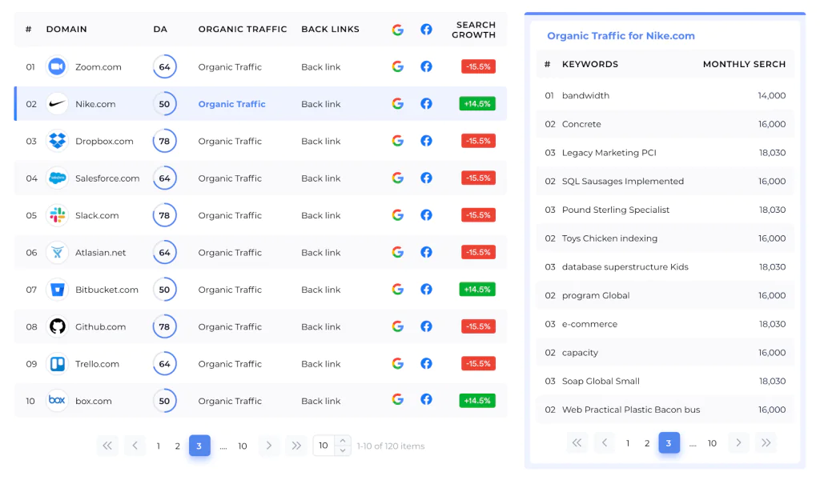Select page 2 in domain table pagination
This screenshot has width=820, height=488.
[x=177, y=446]
